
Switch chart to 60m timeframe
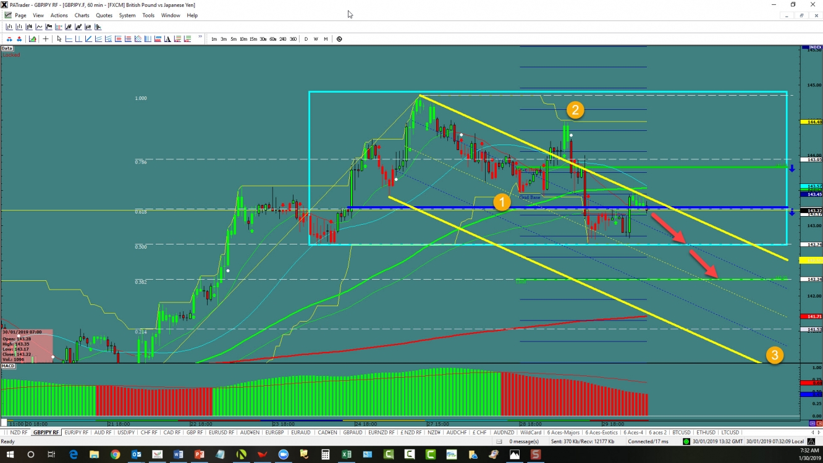tap(272, 39)
